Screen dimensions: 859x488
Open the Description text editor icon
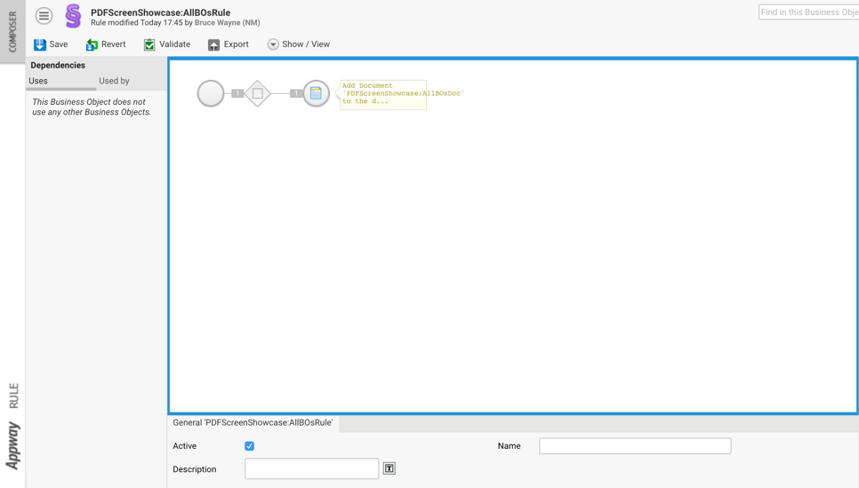click(389, 468)
